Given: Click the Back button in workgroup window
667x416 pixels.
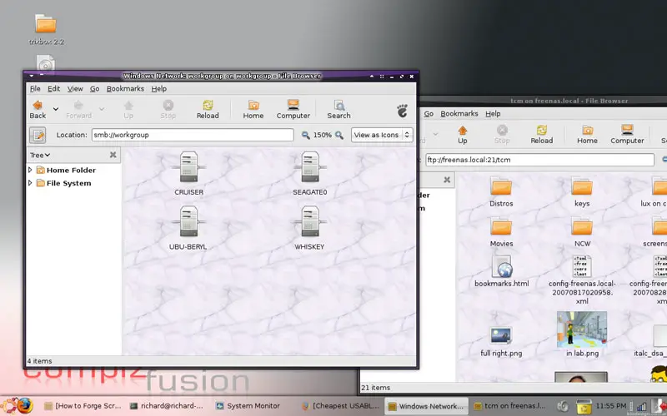Looking at the screenshot, I should click(38, 109).
